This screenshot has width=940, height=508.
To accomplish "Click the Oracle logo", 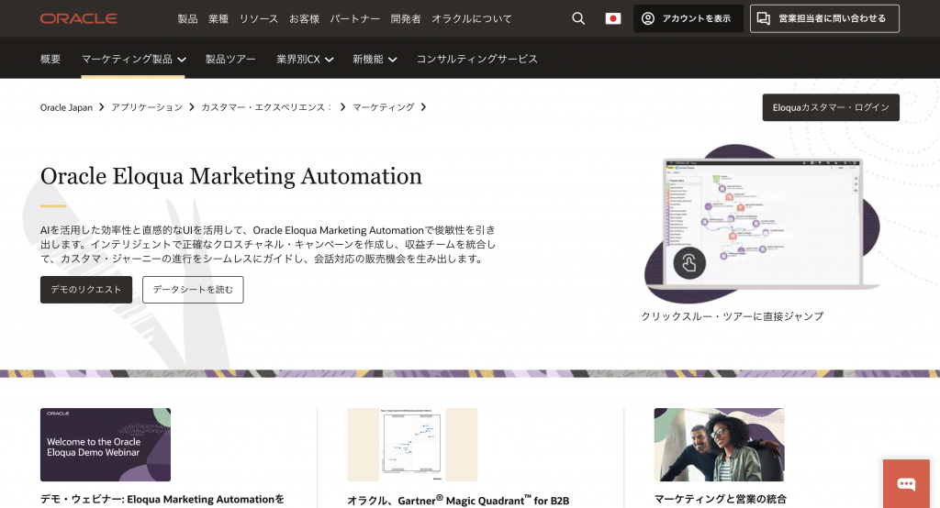I will pos(79,18).
